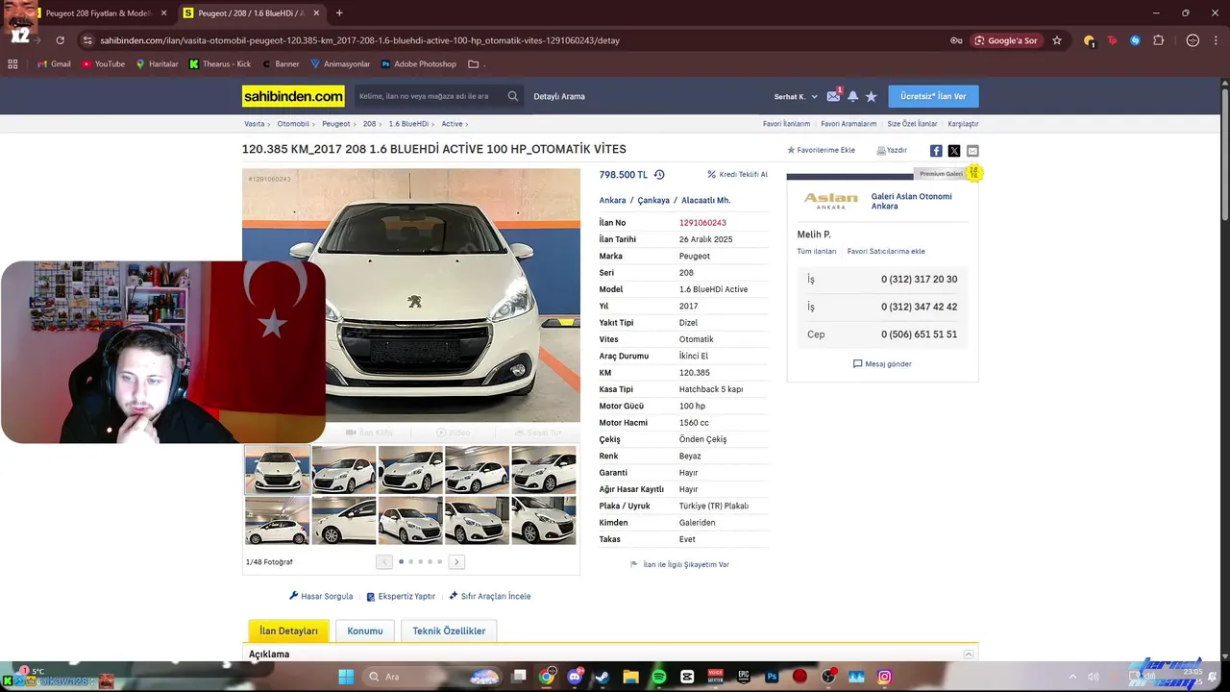The width and height of the screenshot is (1230, 692).
Task: Click İlan ile İlgili Şikayetim Var link
Action: (679, 565)
